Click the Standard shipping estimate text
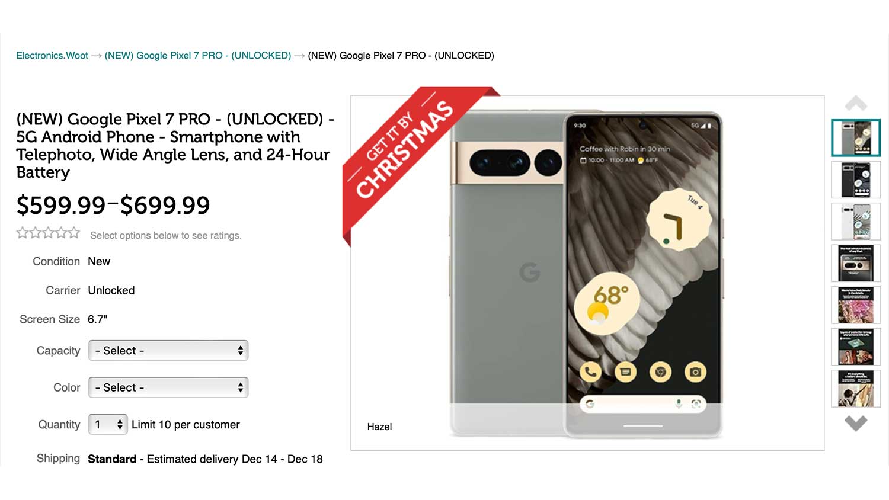This screenshot has width=889, height=500. [205, 459]
